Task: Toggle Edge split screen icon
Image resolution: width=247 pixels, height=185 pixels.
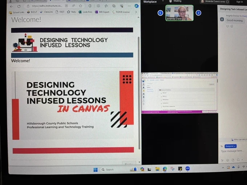Action: click(x=98, y=6)
